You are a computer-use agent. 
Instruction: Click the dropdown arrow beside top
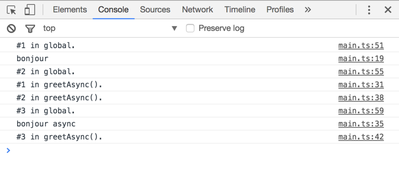coord(174,28)
